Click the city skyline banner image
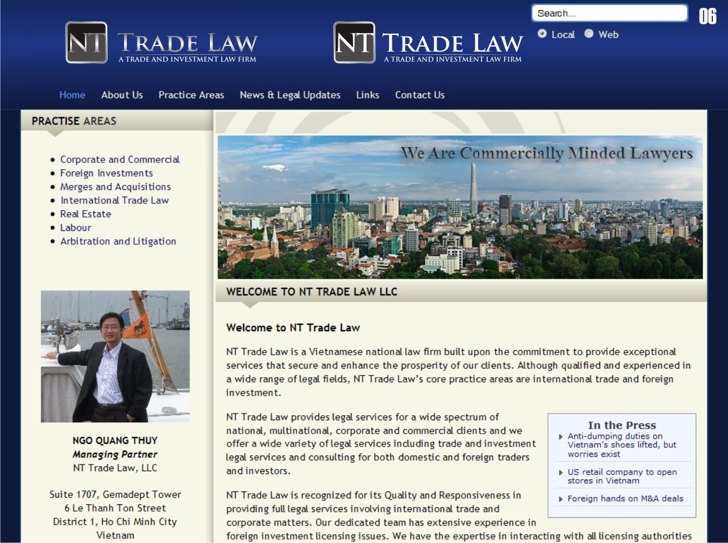The height and width of the screenshot is (543, 728). 460,207
